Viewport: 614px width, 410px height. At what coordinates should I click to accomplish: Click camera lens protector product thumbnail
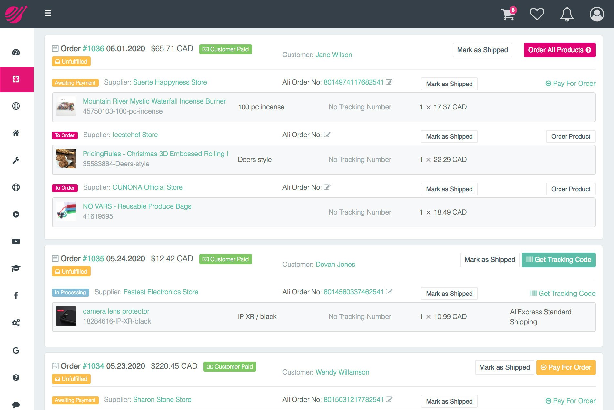(66, 316)
